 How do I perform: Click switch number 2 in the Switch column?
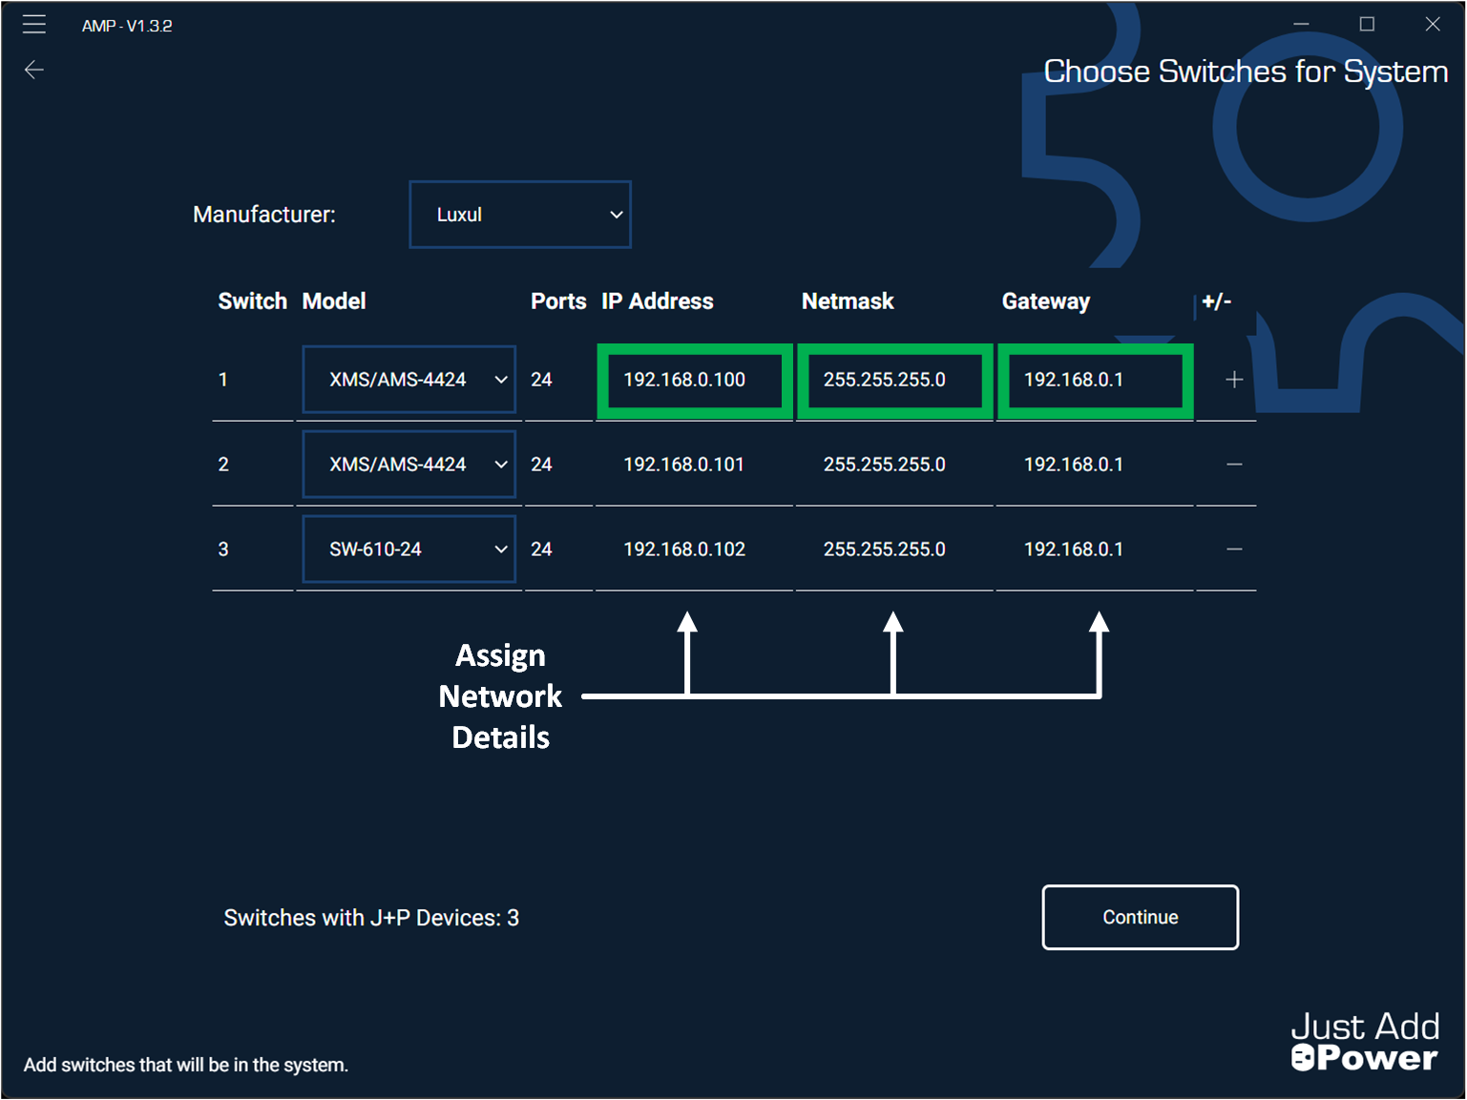click(x=223, y=465)
